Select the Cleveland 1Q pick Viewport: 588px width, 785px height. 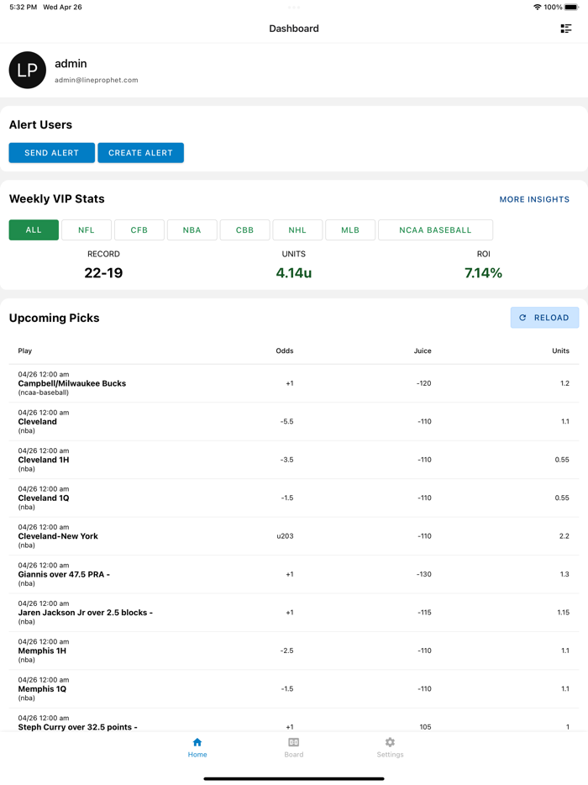coord(294,498)
